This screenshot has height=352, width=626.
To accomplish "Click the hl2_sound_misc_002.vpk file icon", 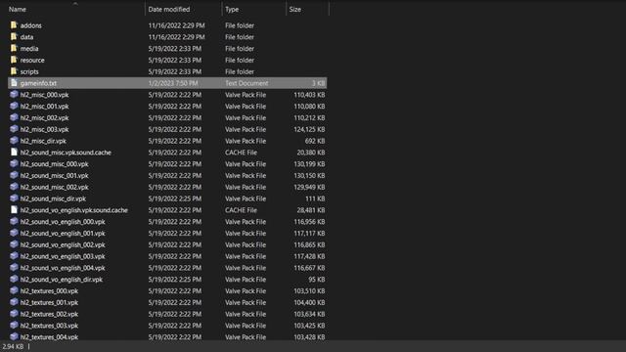I will coord(14,187).
